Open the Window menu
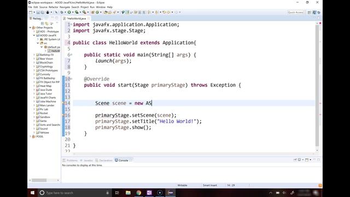This screenshot has height=197, width=350. [101, 7]
